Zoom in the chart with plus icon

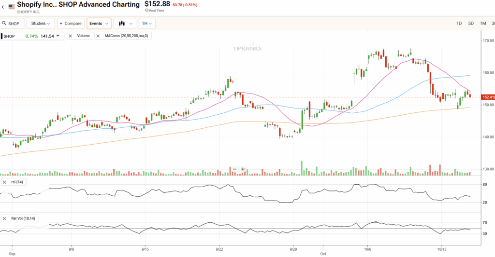tap(243, 169)
